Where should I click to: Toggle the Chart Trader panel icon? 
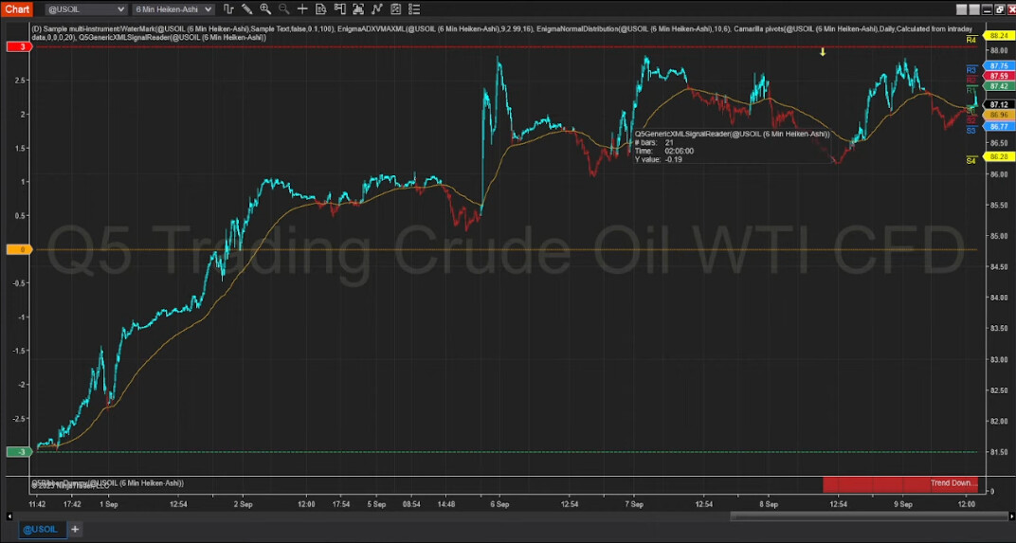(x=340, y=9)
